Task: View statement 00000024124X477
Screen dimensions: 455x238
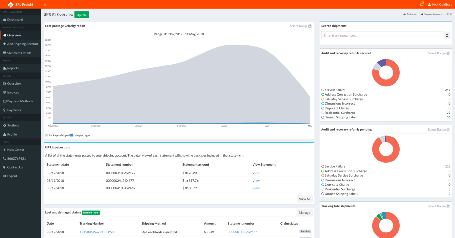Action: click(256, 181)
